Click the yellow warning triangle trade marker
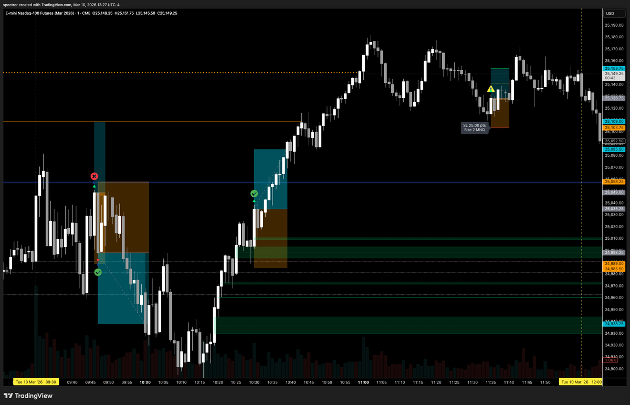630x405 pixels. pyautogui.click(x=491, y=89)
